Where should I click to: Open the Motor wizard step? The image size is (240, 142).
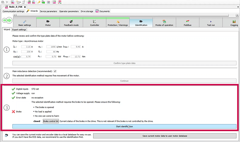(x=48, y=22)
